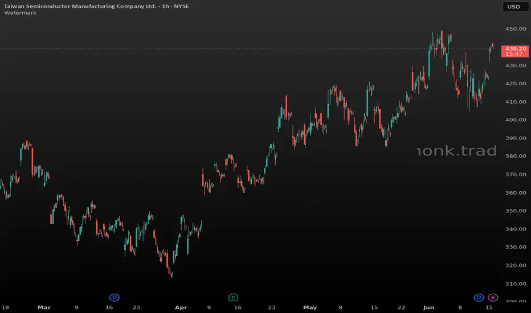Click the current price label 439.26
This screenshot has height=313, width=531.
click(x=515, y=51)
